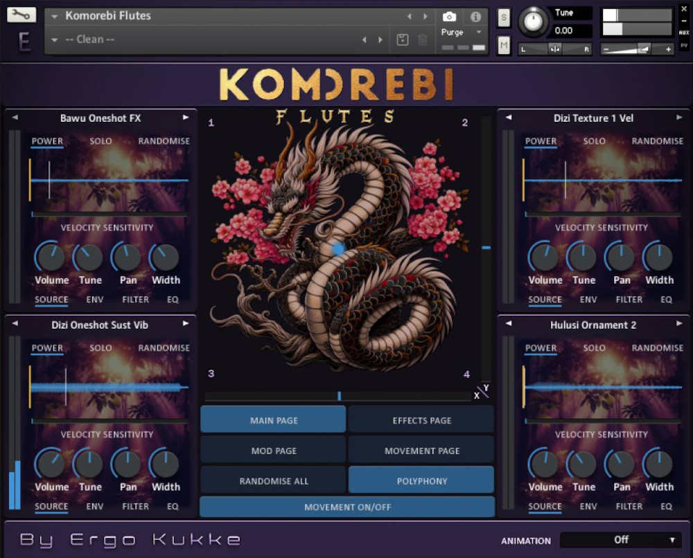
Task: Click the floppy disk save-snapshot icon
Action: point(403,39)
